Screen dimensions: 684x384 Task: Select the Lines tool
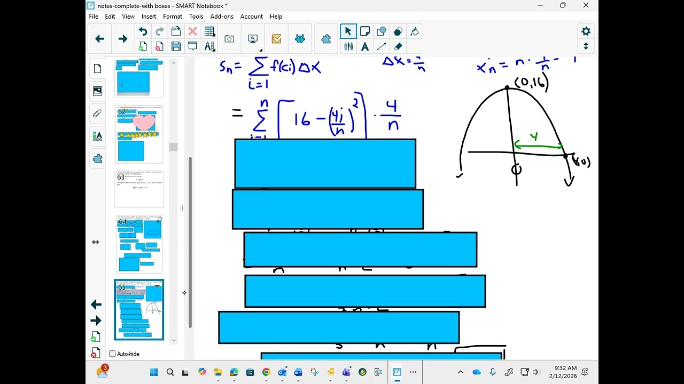382,46
